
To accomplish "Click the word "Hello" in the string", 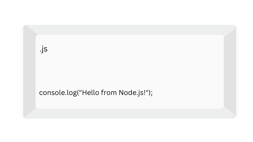I will pyautogui.click(x=90, y=93).
